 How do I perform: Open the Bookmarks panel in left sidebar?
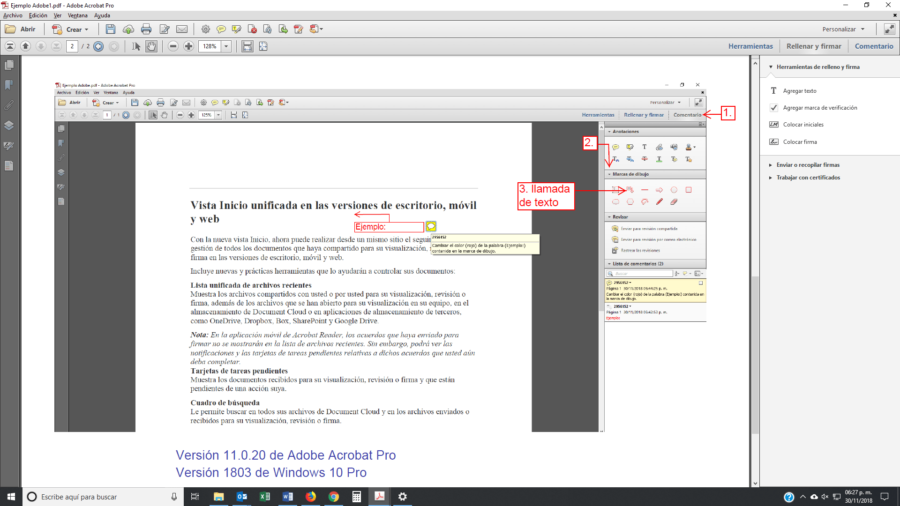(9, 85)
